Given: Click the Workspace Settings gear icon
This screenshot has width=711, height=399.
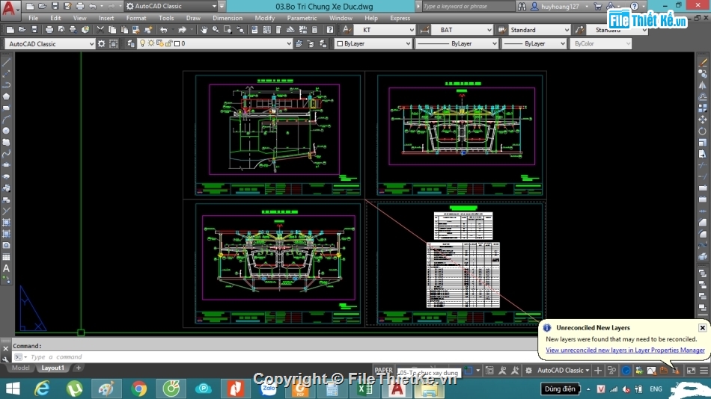Looking at the screenshot, I should pos(102,43).
